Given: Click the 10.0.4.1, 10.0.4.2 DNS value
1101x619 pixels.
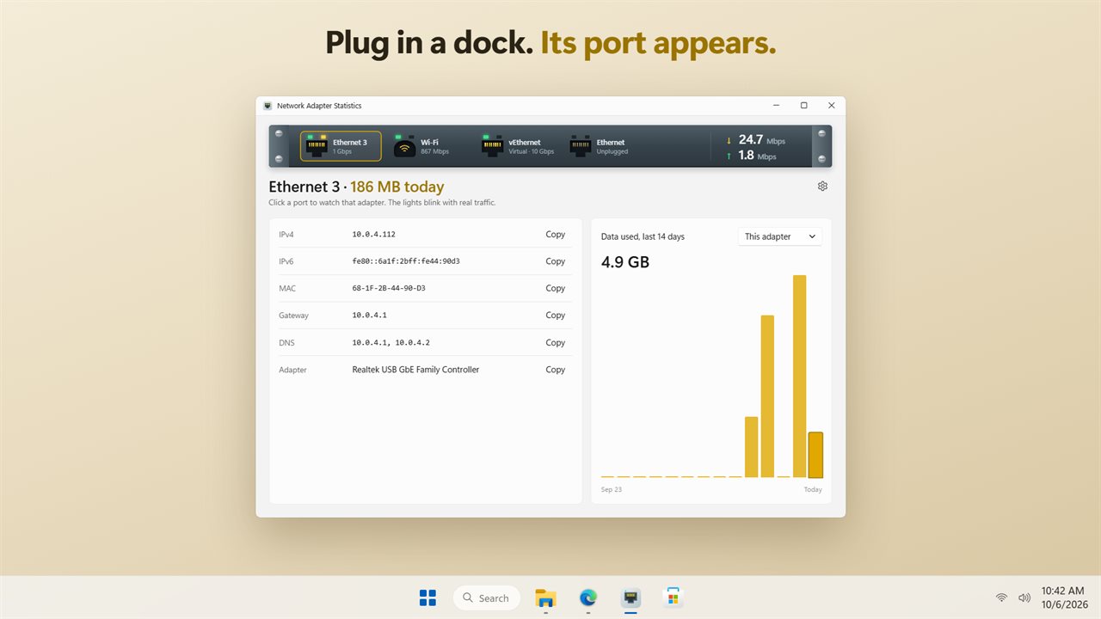Looking at the screenshot, I should [391, 342].
